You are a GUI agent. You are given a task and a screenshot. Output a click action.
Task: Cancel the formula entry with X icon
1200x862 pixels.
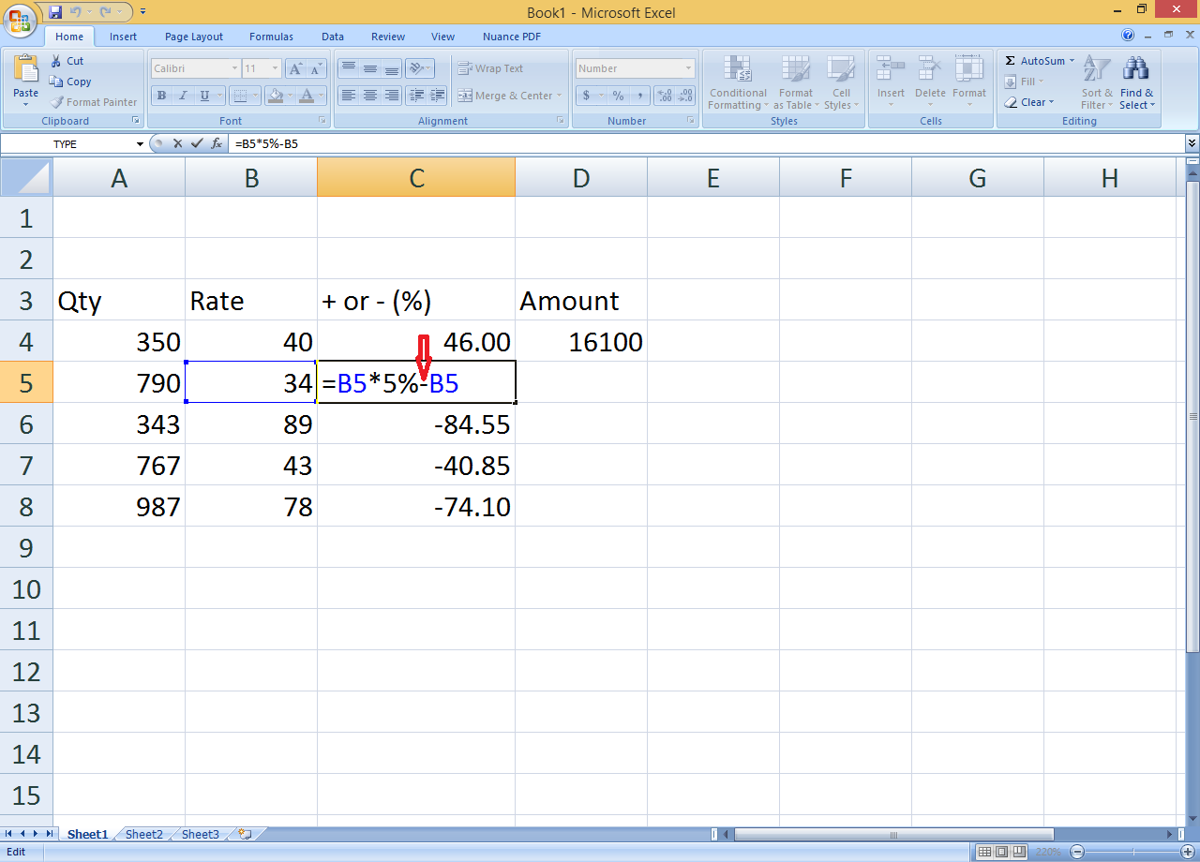177,143
